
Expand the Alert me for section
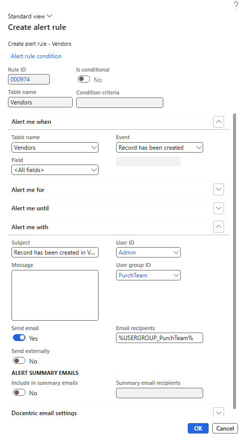tap(219, 189)
